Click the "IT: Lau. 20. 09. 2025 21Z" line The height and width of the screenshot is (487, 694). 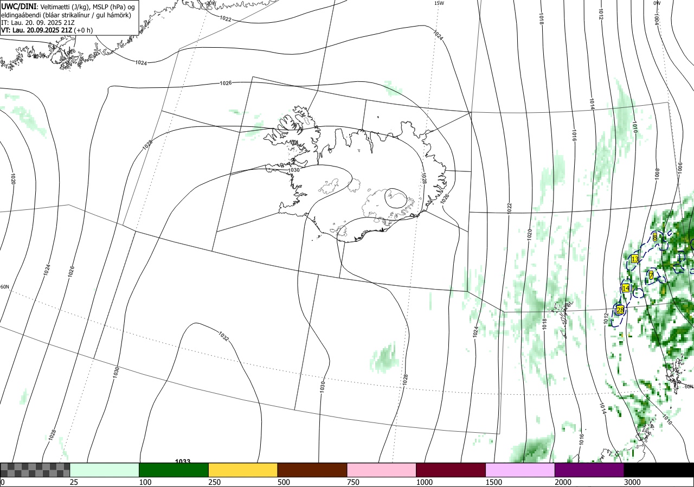(x=37, y=23)
